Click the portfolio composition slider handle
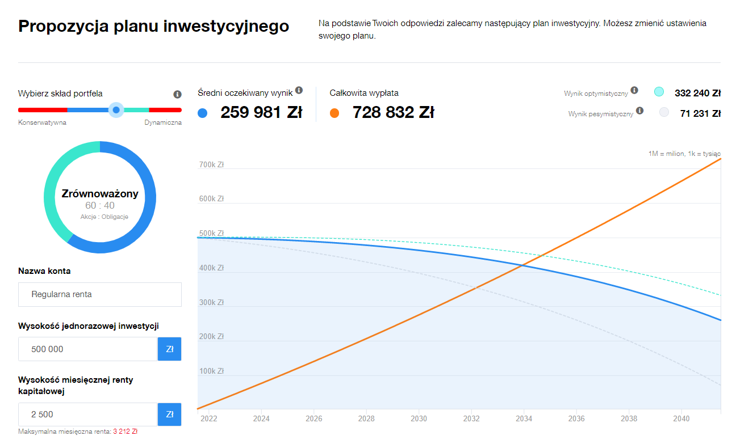Viewport: 732px width, 440px height. pyautogui.click(x=116, y=110)
